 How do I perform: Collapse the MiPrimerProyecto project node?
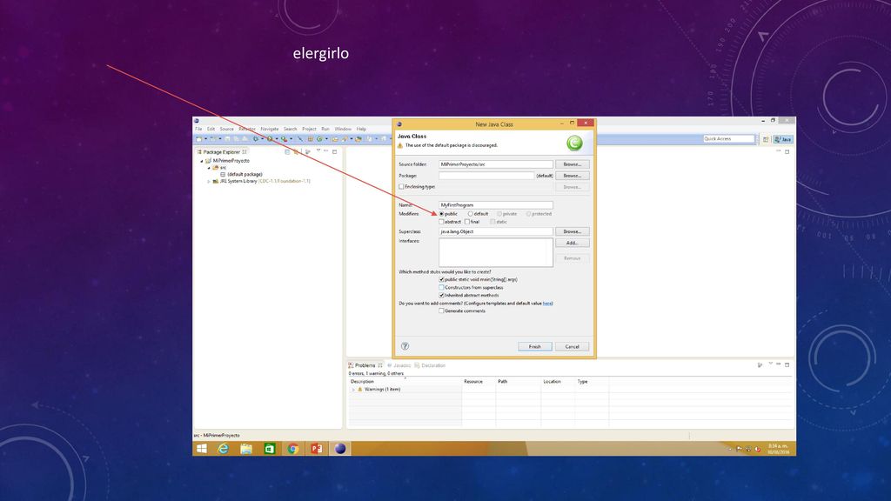point(202,161)
